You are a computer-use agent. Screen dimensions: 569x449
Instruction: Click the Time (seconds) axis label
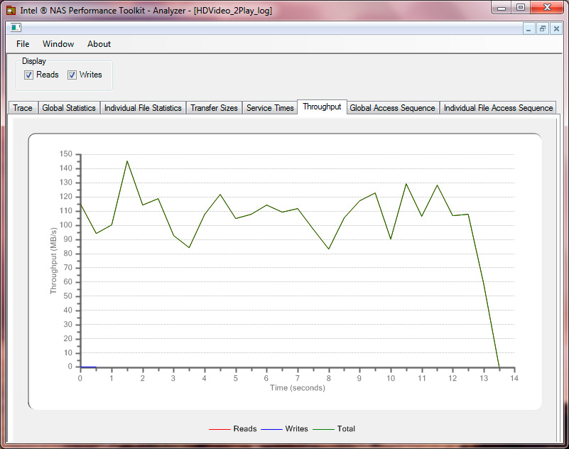click(298, 388)
